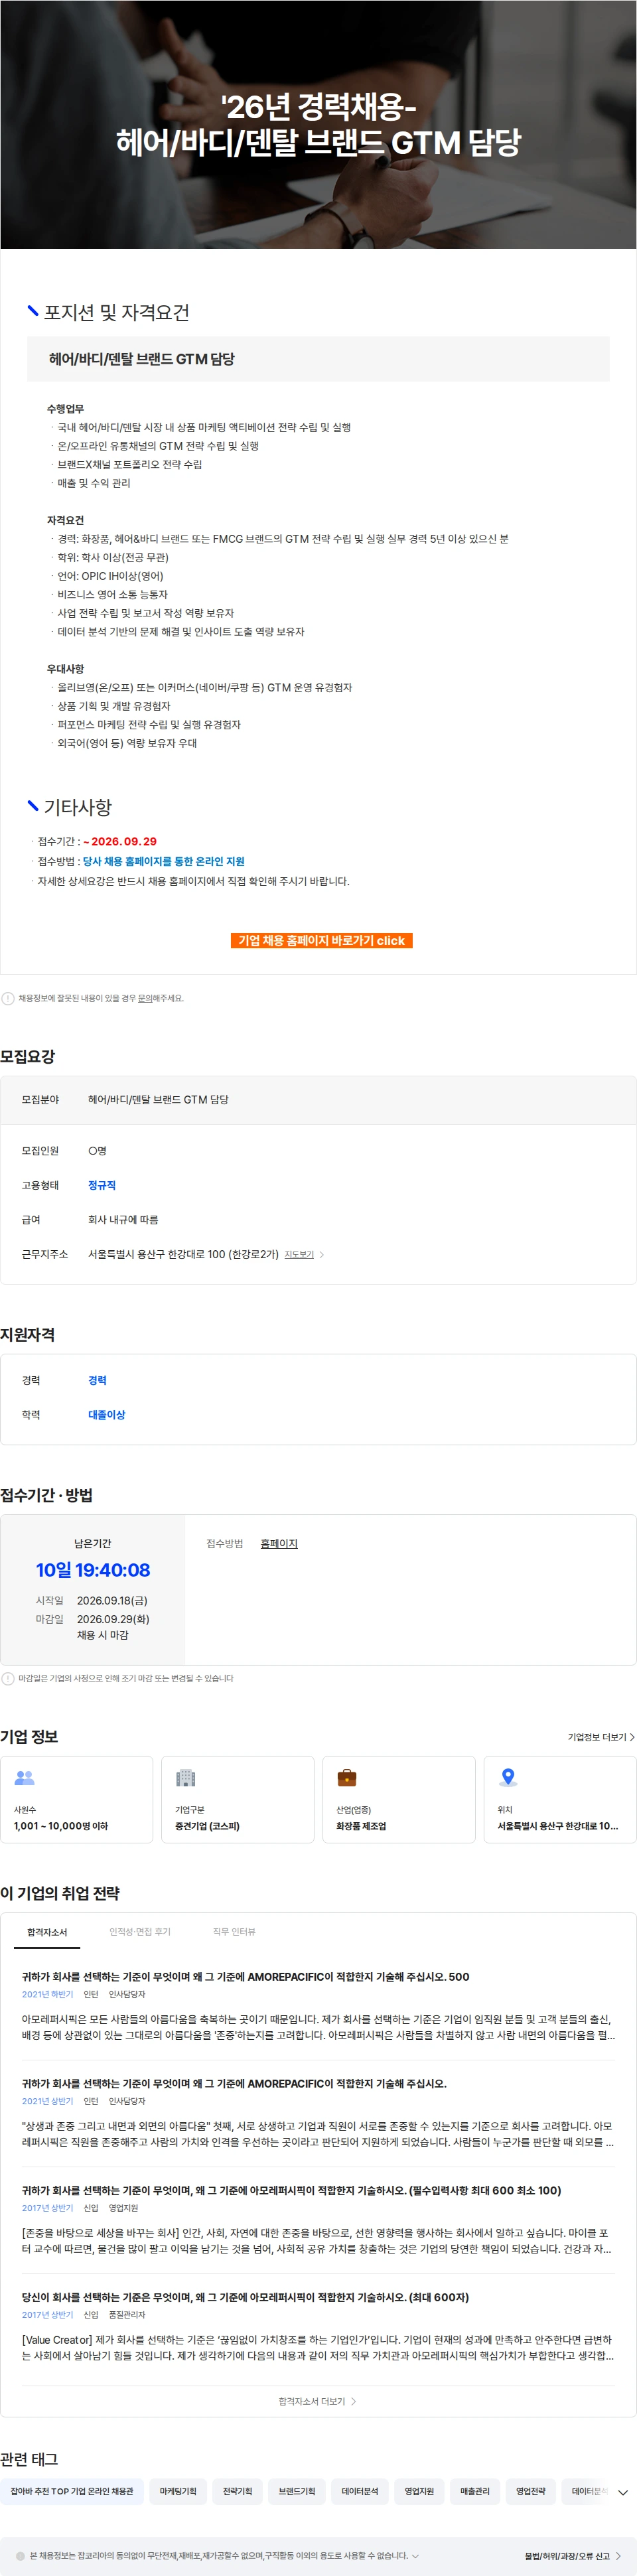Expand the related tags list chevron
The image size is (637, 2576).
click(623, 2492)
